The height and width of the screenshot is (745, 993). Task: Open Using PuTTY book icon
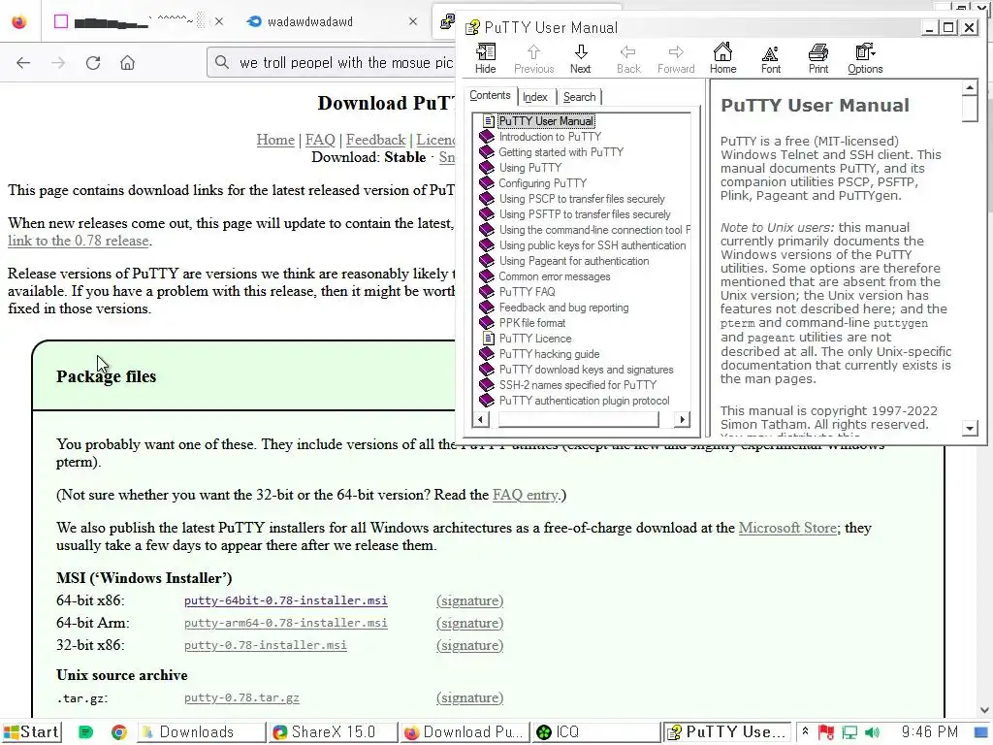point(487,168)
